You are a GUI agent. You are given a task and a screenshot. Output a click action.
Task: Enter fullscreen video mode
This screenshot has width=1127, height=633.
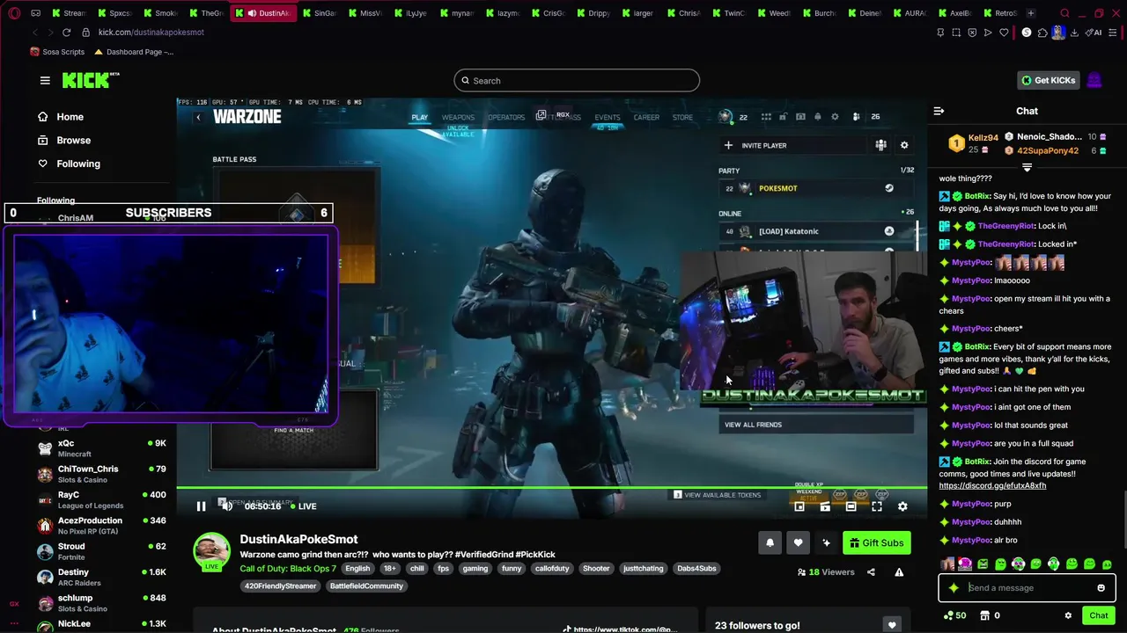coord(877,506)
